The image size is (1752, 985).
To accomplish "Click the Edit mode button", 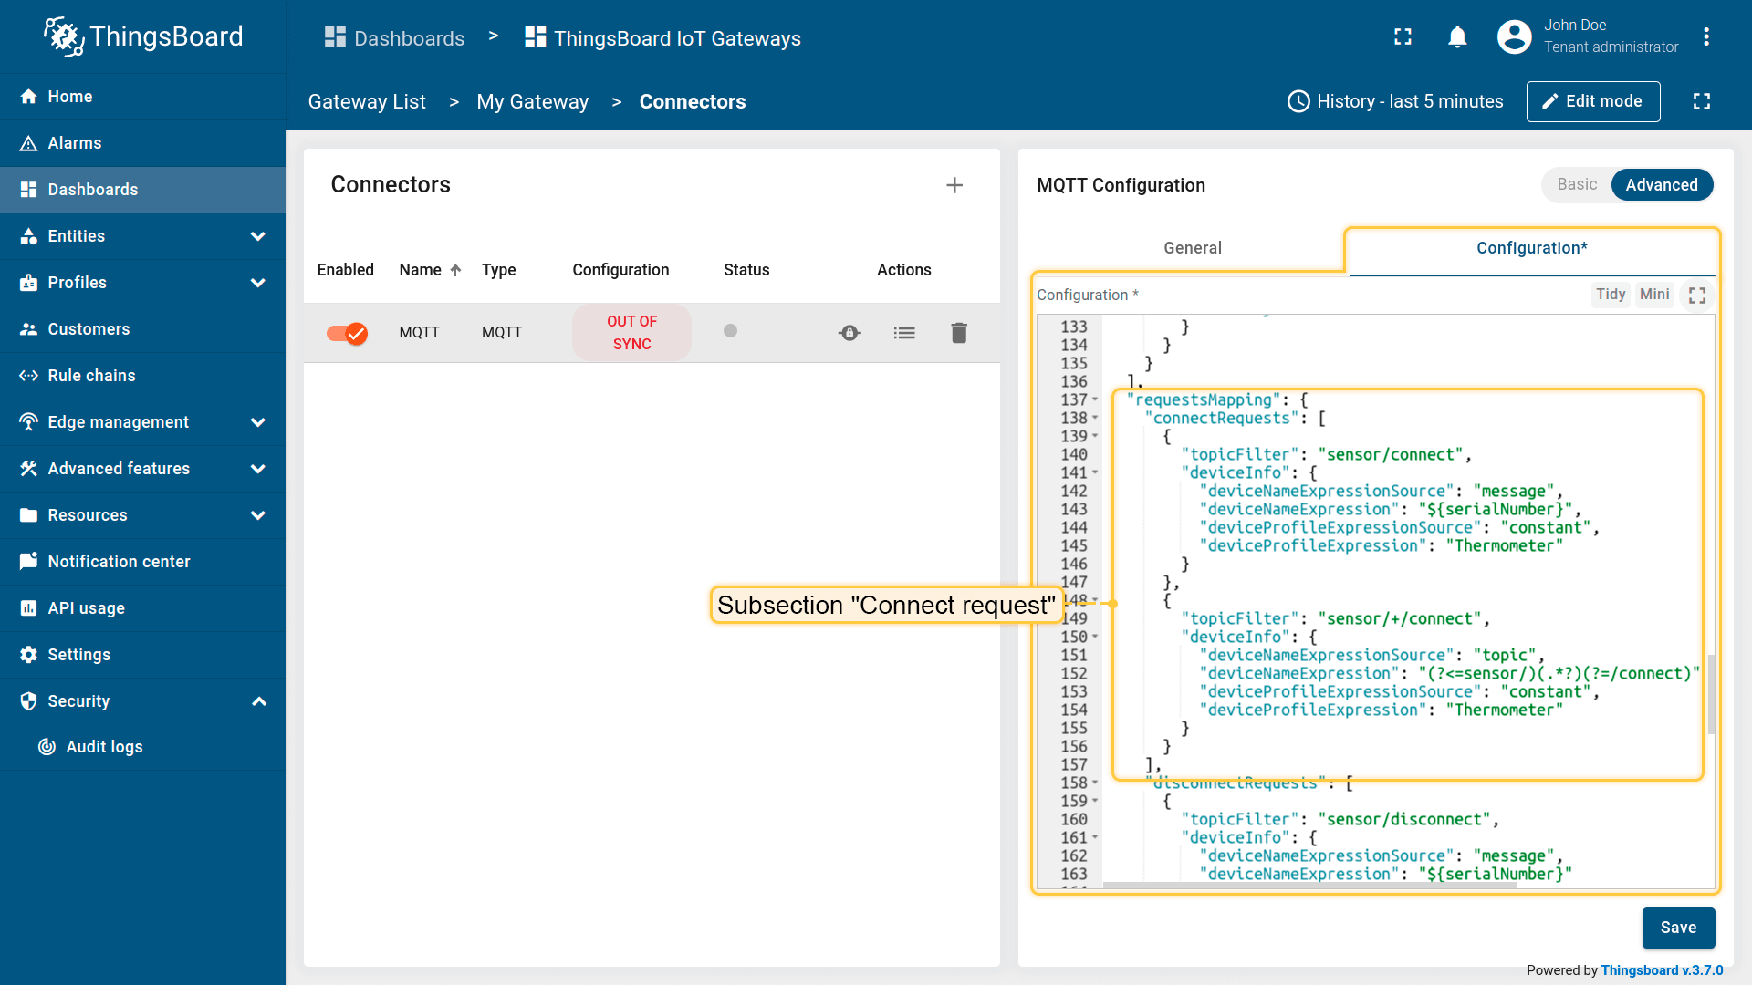I will click(x=1593, y=101).
